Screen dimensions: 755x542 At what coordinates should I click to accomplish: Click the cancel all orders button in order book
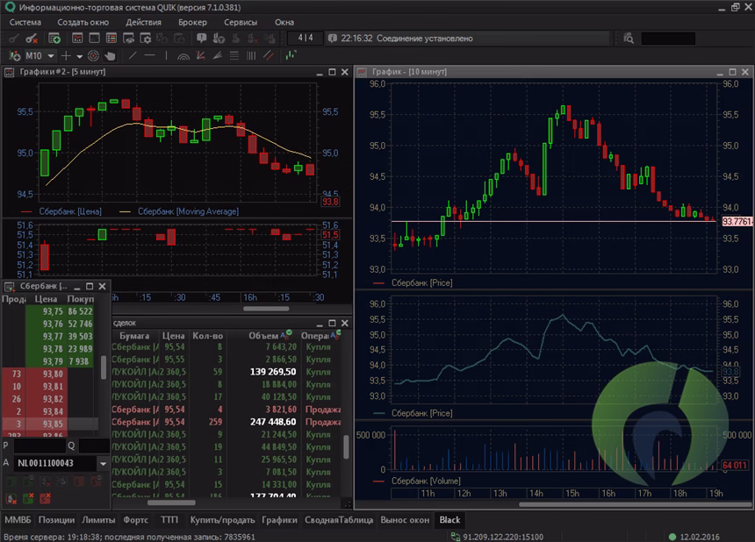(x=11, y=499)
